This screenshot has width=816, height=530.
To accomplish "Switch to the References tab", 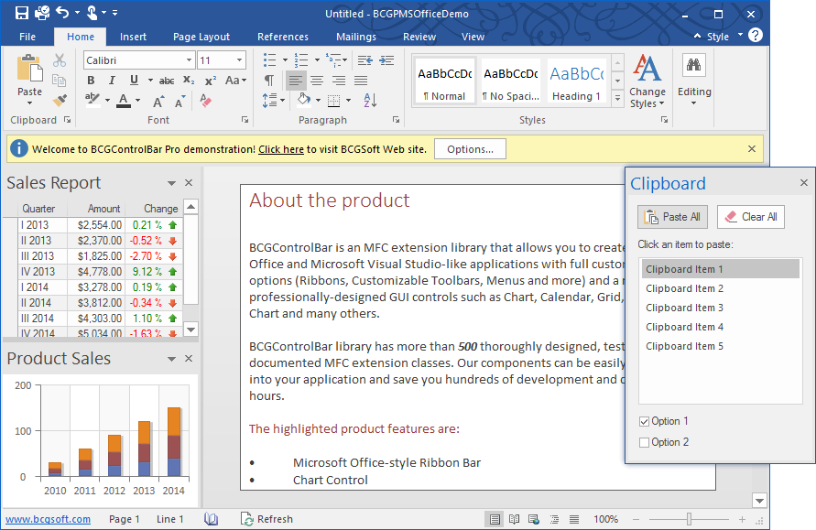I will 283,37.
